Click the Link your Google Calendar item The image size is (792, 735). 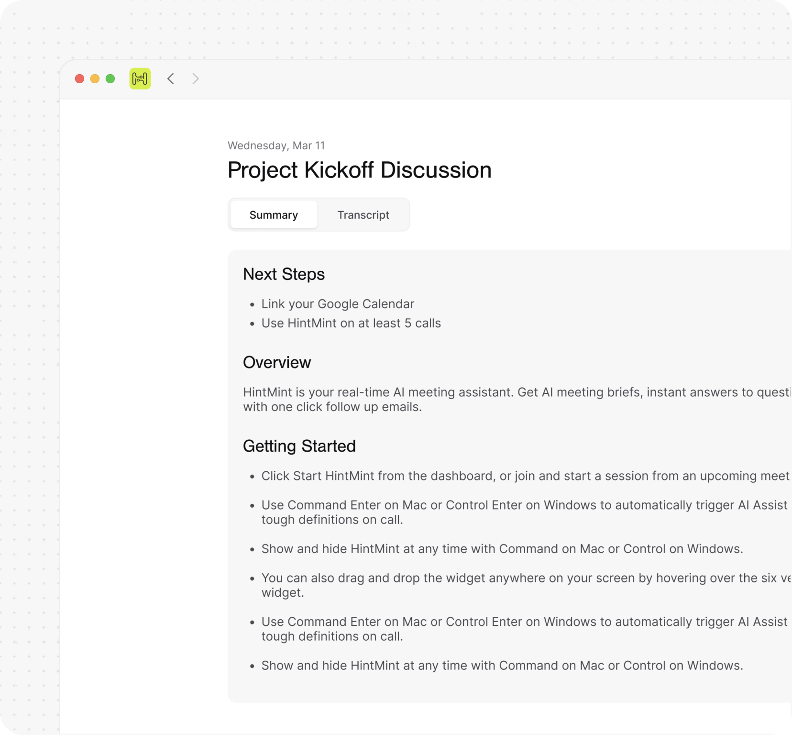click(x=338, y=304)
